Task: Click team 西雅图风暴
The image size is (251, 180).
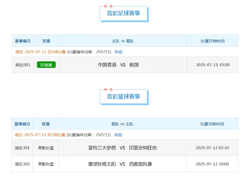Action: (141, 164)
